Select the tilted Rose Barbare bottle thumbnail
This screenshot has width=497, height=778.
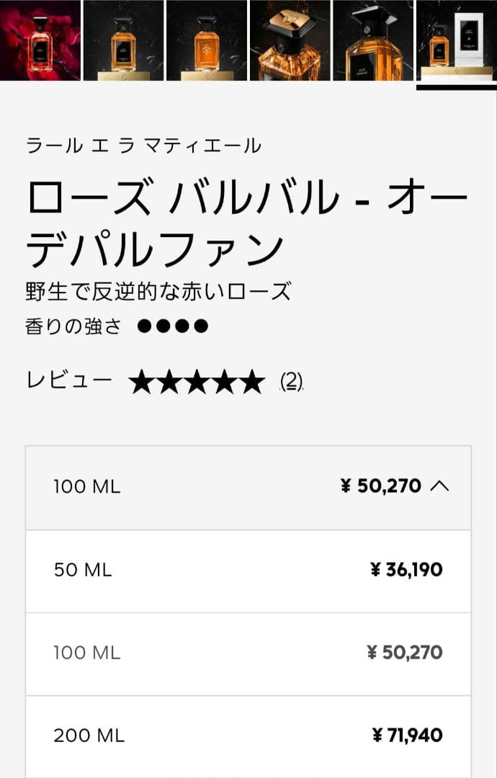click(x=372, y=41)
